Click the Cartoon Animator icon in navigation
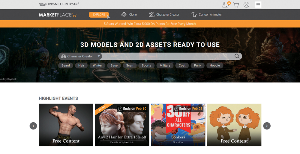The width and height of the screenshot is (300, 154). [194, 14]
